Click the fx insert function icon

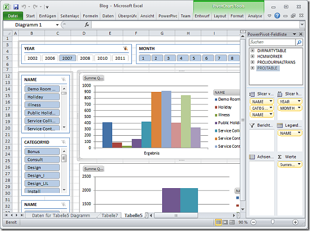(x=87, y=25)
